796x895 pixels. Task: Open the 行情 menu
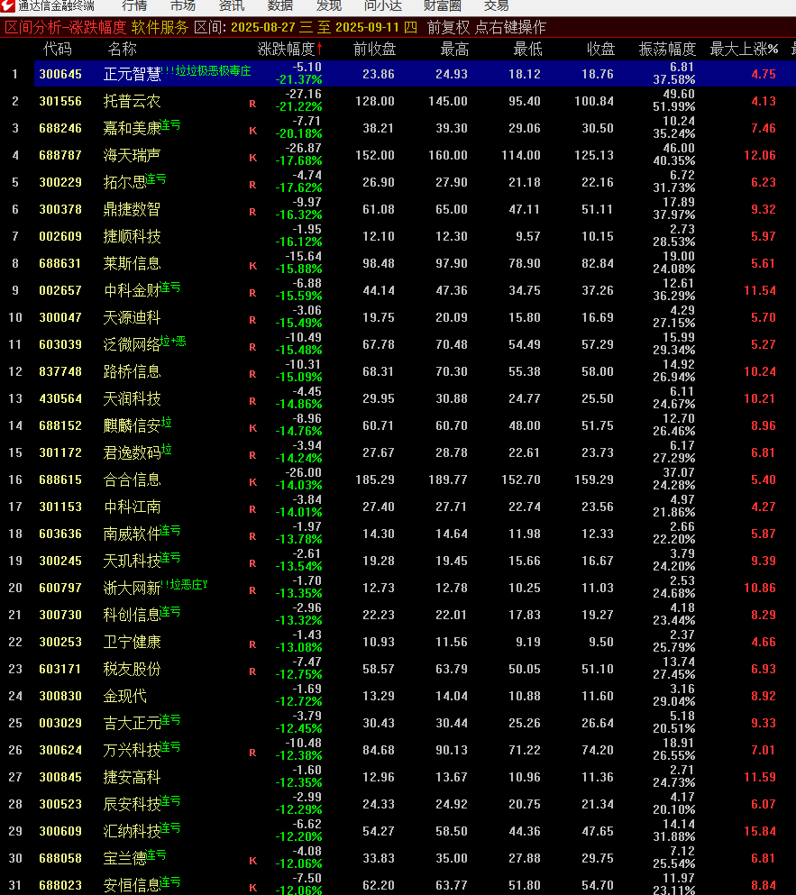tap(134, 5)
